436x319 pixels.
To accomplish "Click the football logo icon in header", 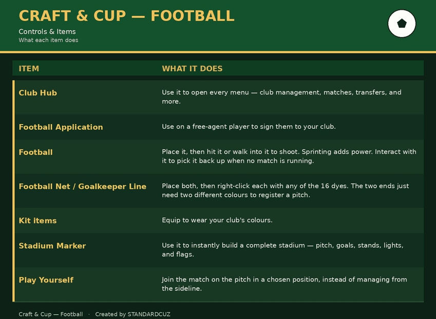I will coord(402,24).
